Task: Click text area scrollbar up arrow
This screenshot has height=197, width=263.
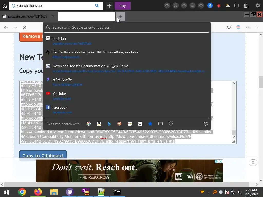Action: (234, 83)
